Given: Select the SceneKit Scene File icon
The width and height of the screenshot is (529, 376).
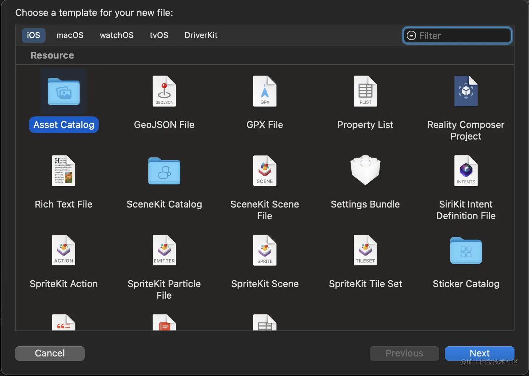Looking at the screenshot, I should click(265, 171).
